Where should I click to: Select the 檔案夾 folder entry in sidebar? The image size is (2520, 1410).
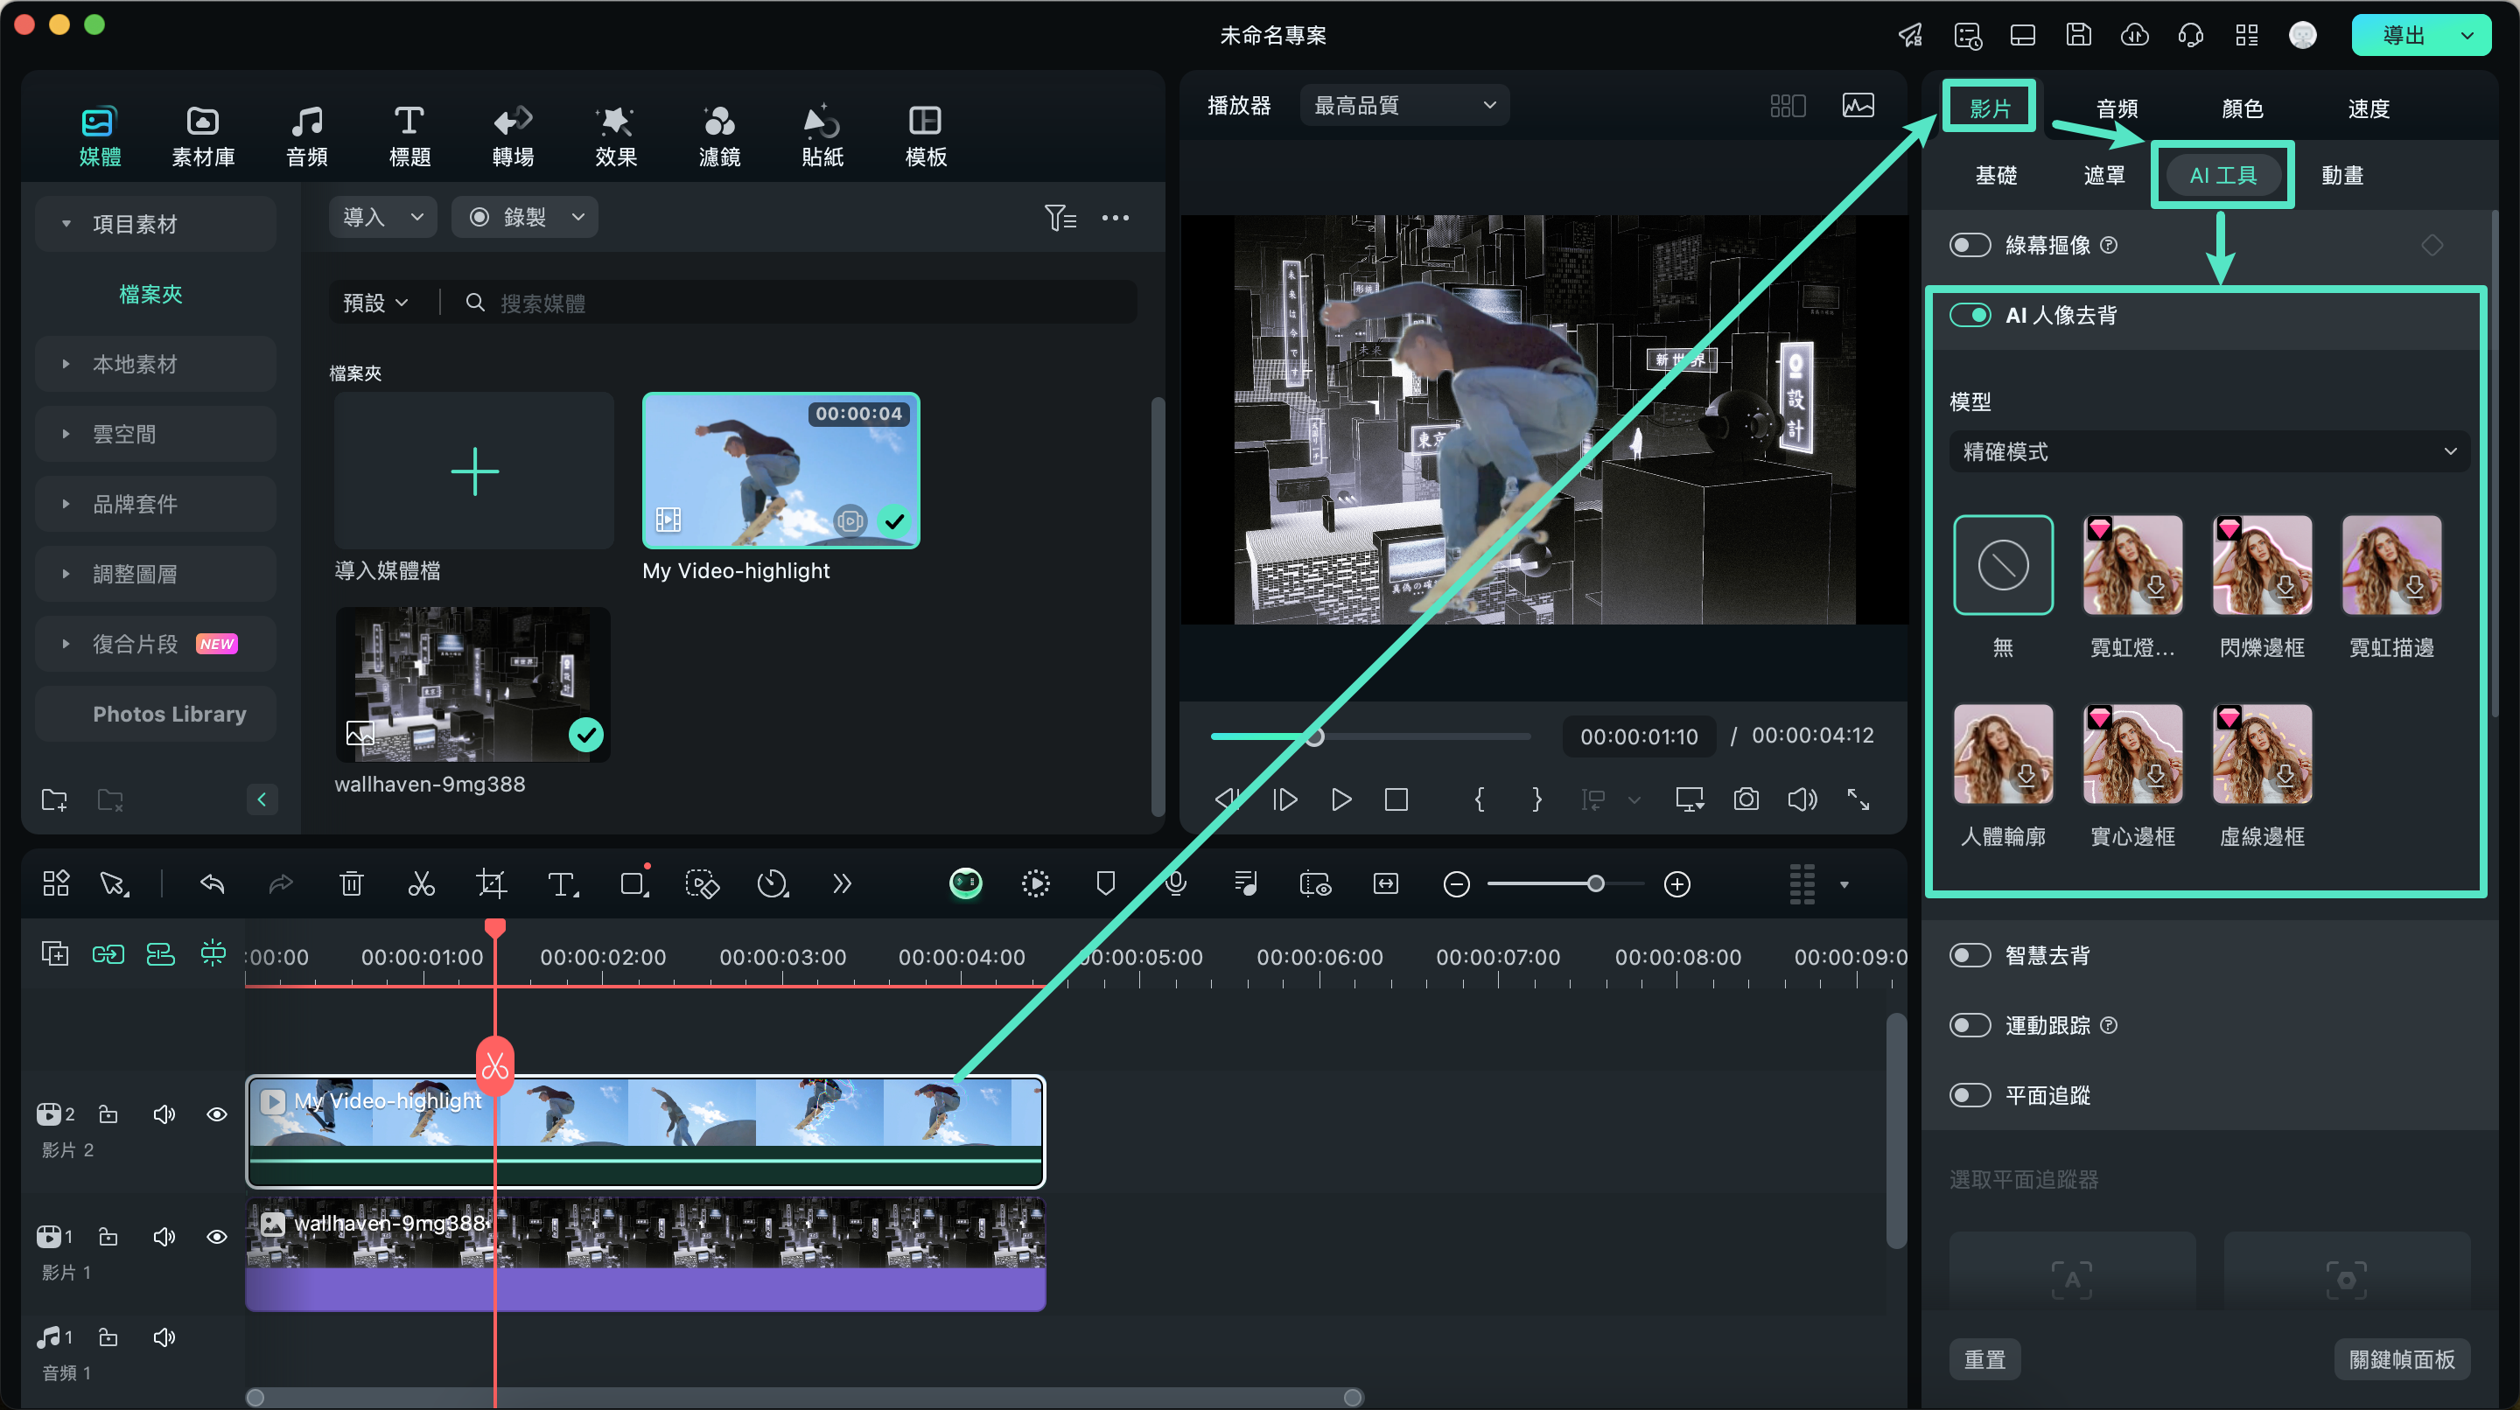(150, 293)
